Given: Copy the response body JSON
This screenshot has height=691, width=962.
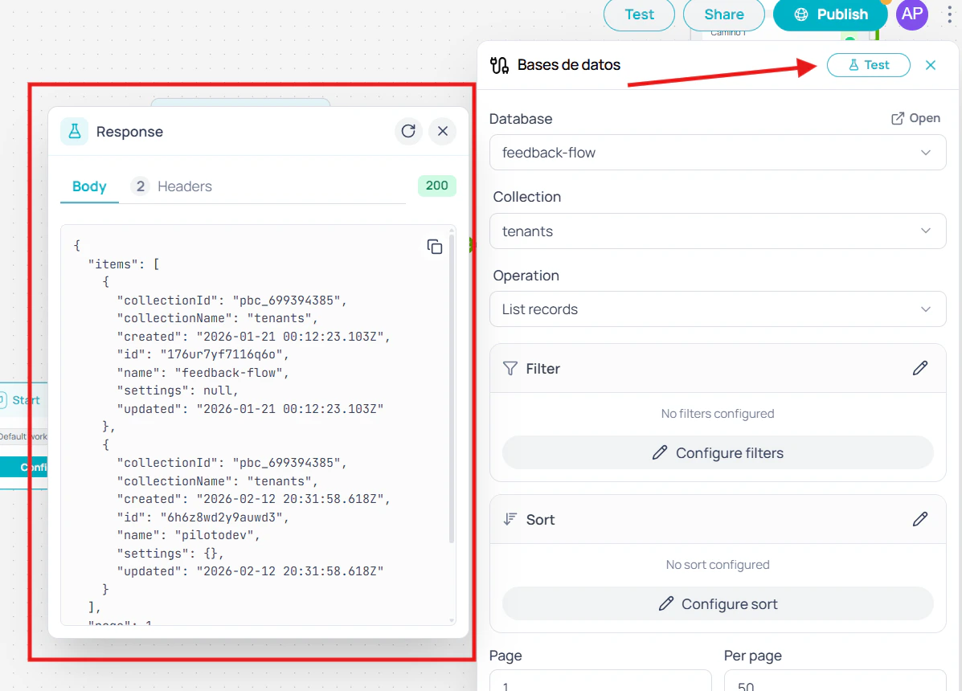Looking at the screenshot, I should point(434,247).
